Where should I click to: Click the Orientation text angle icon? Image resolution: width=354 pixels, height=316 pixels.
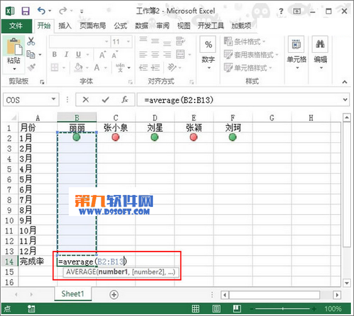coord(172,67)
